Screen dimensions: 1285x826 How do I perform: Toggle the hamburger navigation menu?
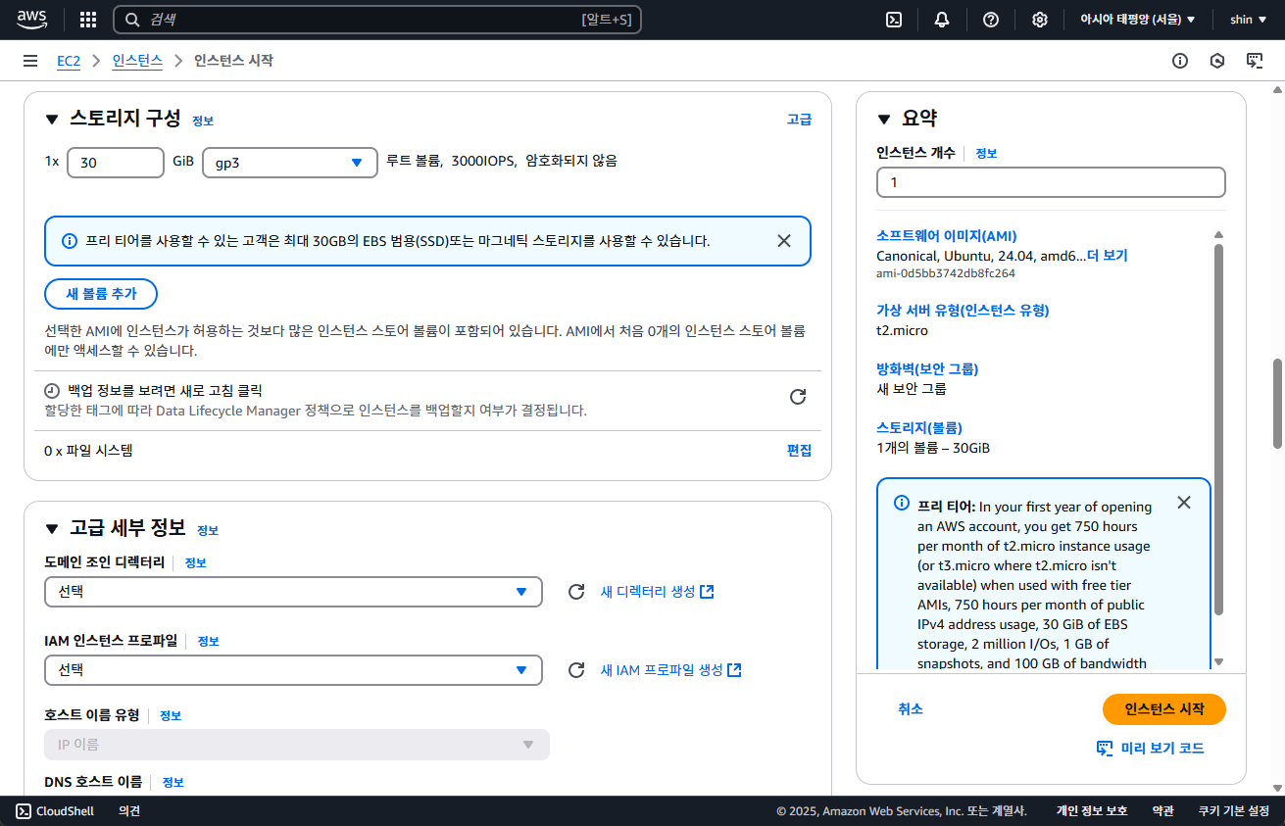tap(30, 61)
